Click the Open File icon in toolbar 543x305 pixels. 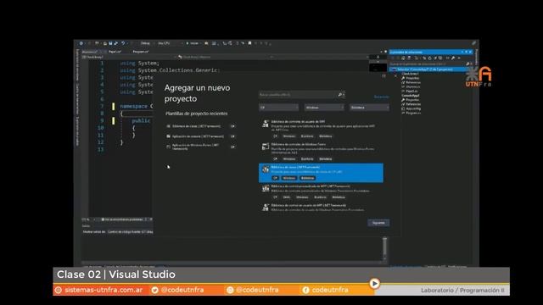[x=105, y=43]
